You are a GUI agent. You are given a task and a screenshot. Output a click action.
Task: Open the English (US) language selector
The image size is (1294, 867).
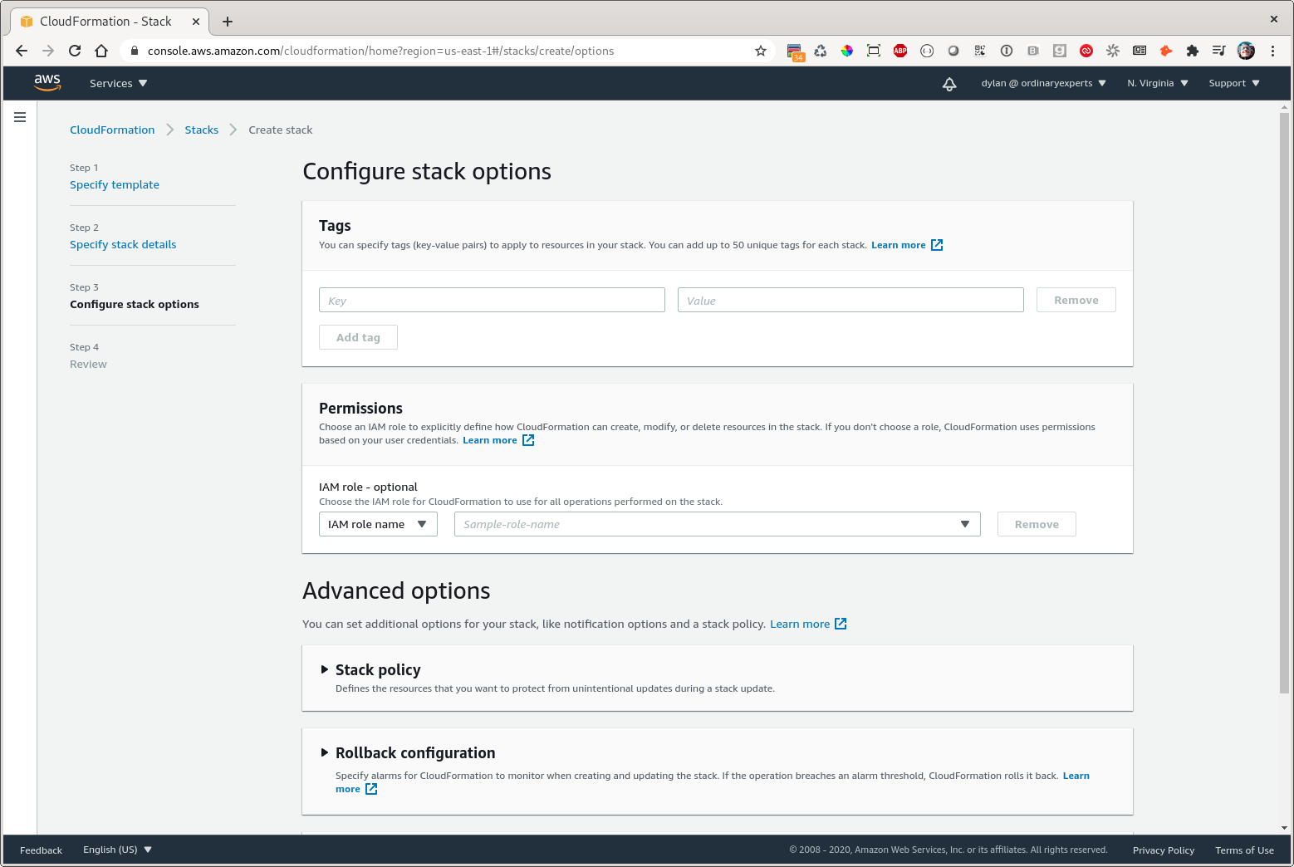(x=117, y=850)
